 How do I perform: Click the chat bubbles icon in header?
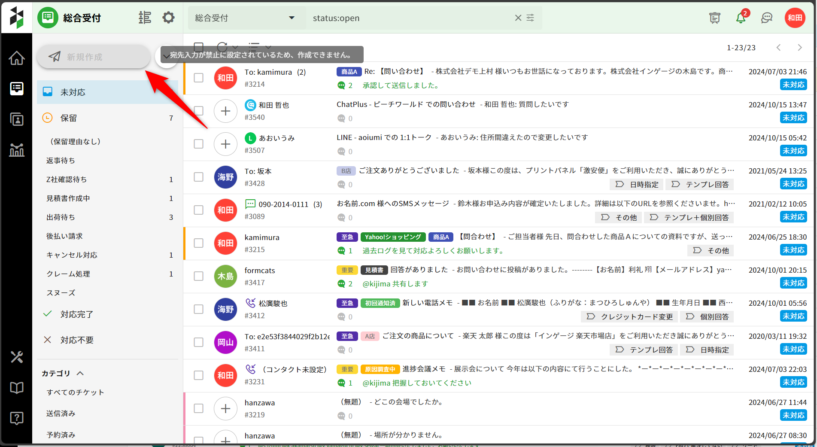(x=766, y=18)
